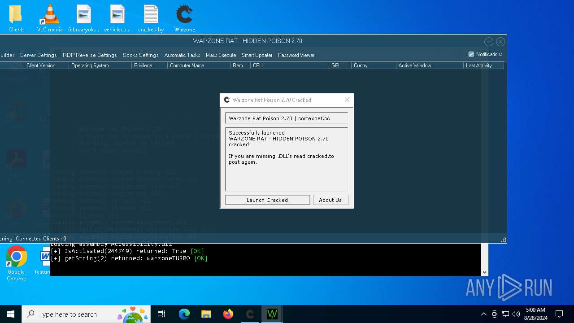Open the RDP Reverse Settings menu
574x323 pixels.
coord(90,55)
